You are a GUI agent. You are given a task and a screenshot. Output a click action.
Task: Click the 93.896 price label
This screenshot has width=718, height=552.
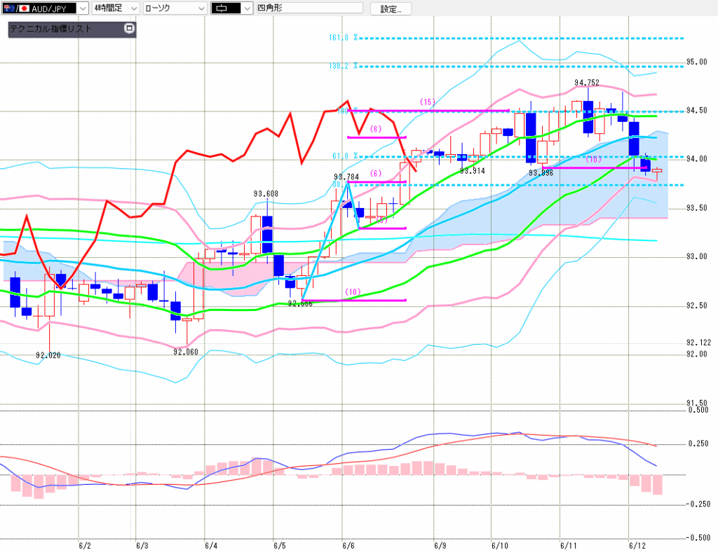tap(541, 173)
